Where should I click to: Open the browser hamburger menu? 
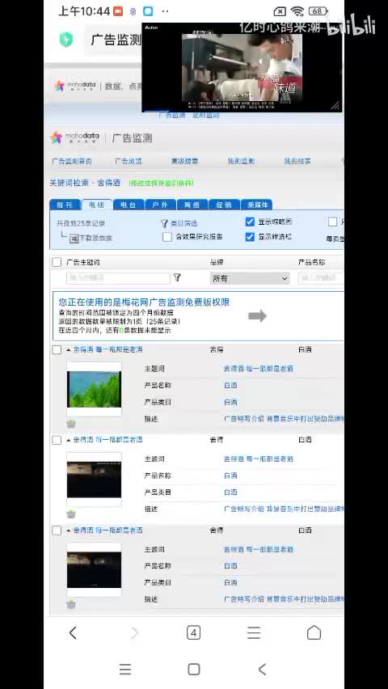(x=254, y=632)
